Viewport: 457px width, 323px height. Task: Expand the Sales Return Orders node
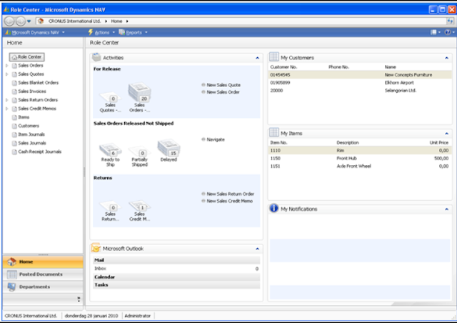point(6,100)
